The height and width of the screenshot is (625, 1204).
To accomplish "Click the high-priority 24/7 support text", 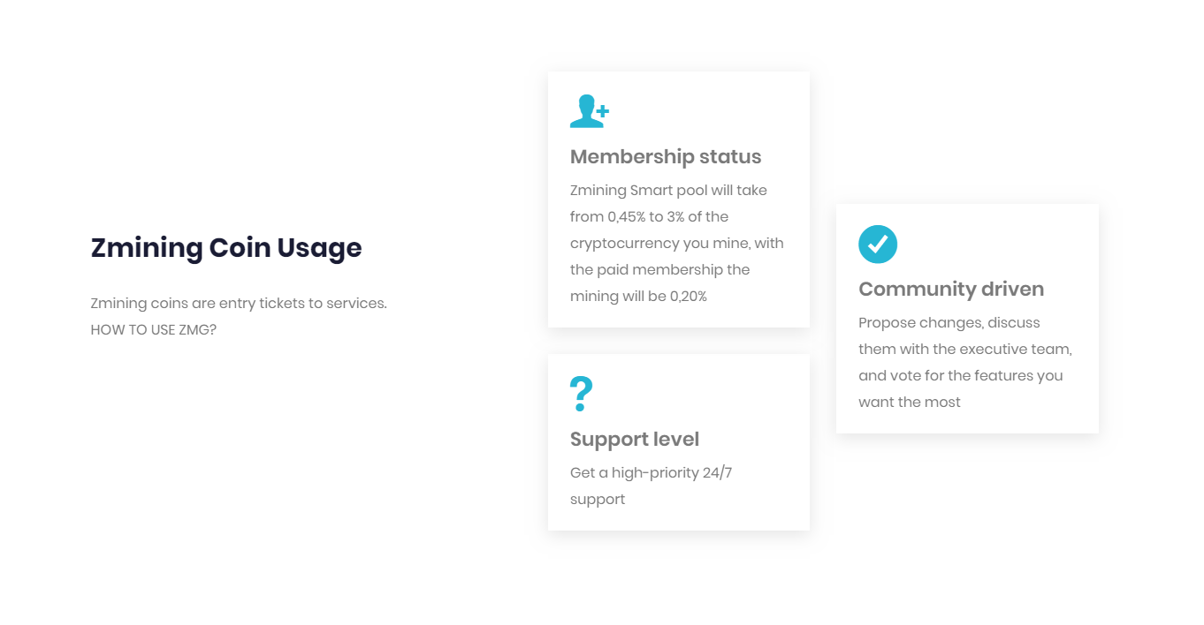I will coord(652,486).
